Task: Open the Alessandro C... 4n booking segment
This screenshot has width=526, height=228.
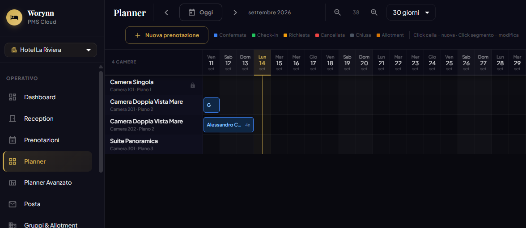Action: point(229,125)
